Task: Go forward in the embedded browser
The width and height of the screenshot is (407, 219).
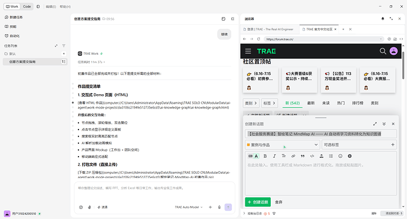Action: tap(251, 39)
